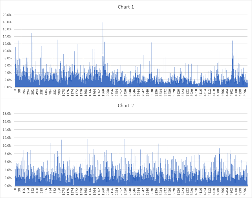Viewport: 252px width, 198px height.
Task: Click the 8.0% axis label in Chart 2
Action: [8, 154]
